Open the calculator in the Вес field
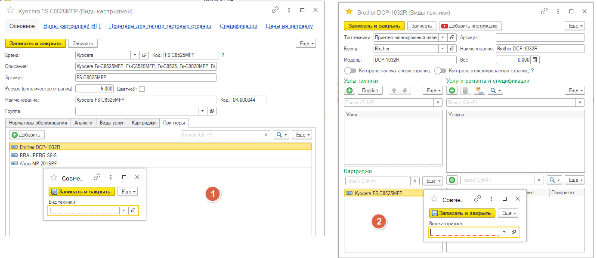Image resolution: width=597 pixels, height=258 pixels. (x=535, y=60)
